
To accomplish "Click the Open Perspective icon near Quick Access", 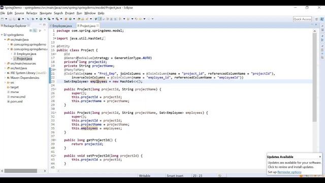I will click(x=316, y=19).
